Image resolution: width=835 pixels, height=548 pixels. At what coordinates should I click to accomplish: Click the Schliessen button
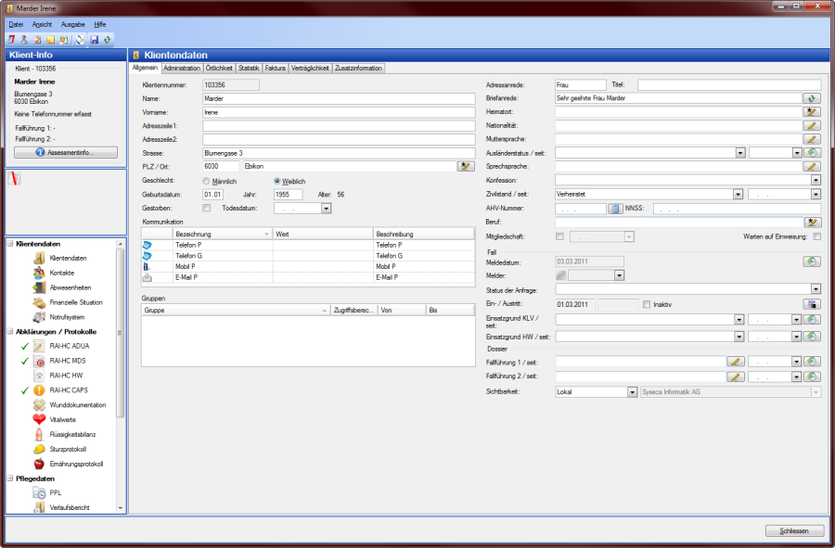794,530
